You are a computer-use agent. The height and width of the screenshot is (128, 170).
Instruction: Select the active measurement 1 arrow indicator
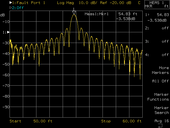point(11,3)
